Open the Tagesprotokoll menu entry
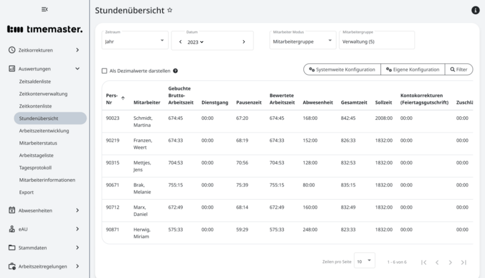This screenshot has width=485, height=278. pyautogui.click(x=36, y=167)
